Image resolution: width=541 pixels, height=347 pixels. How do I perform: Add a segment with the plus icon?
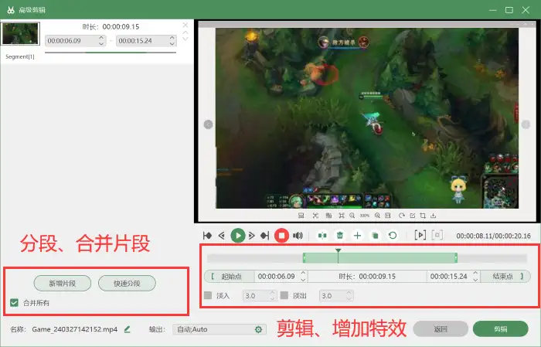click(x=357, y=236)
